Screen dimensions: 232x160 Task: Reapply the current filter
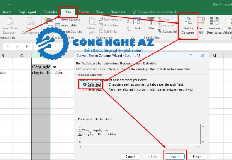point(166,25)
